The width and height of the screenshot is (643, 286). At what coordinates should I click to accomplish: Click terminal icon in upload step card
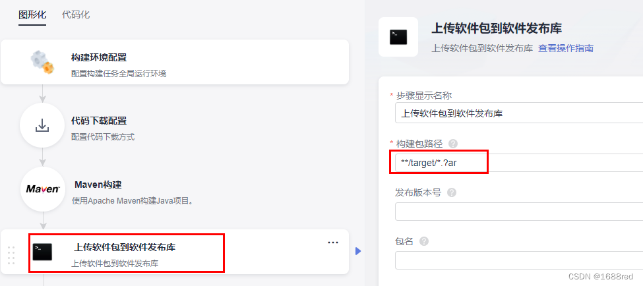click(42, 252)
